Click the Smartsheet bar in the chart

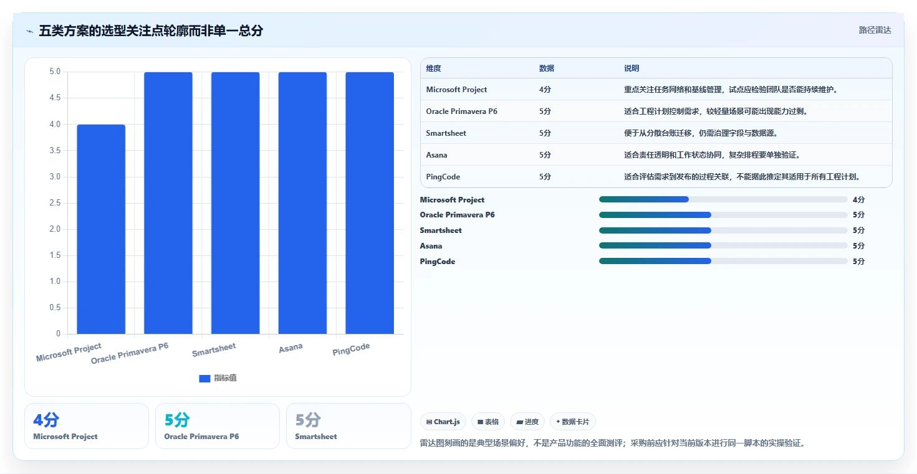click(235, 203)
